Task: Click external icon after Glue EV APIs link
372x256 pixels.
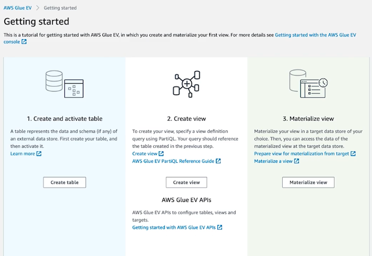Action: click(220, 227)
